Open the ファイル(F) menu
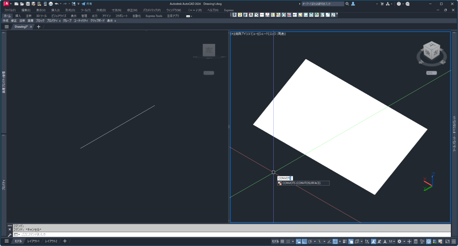Image resolution: width=458 pixels, height=246 pixels. coord(10,10)
